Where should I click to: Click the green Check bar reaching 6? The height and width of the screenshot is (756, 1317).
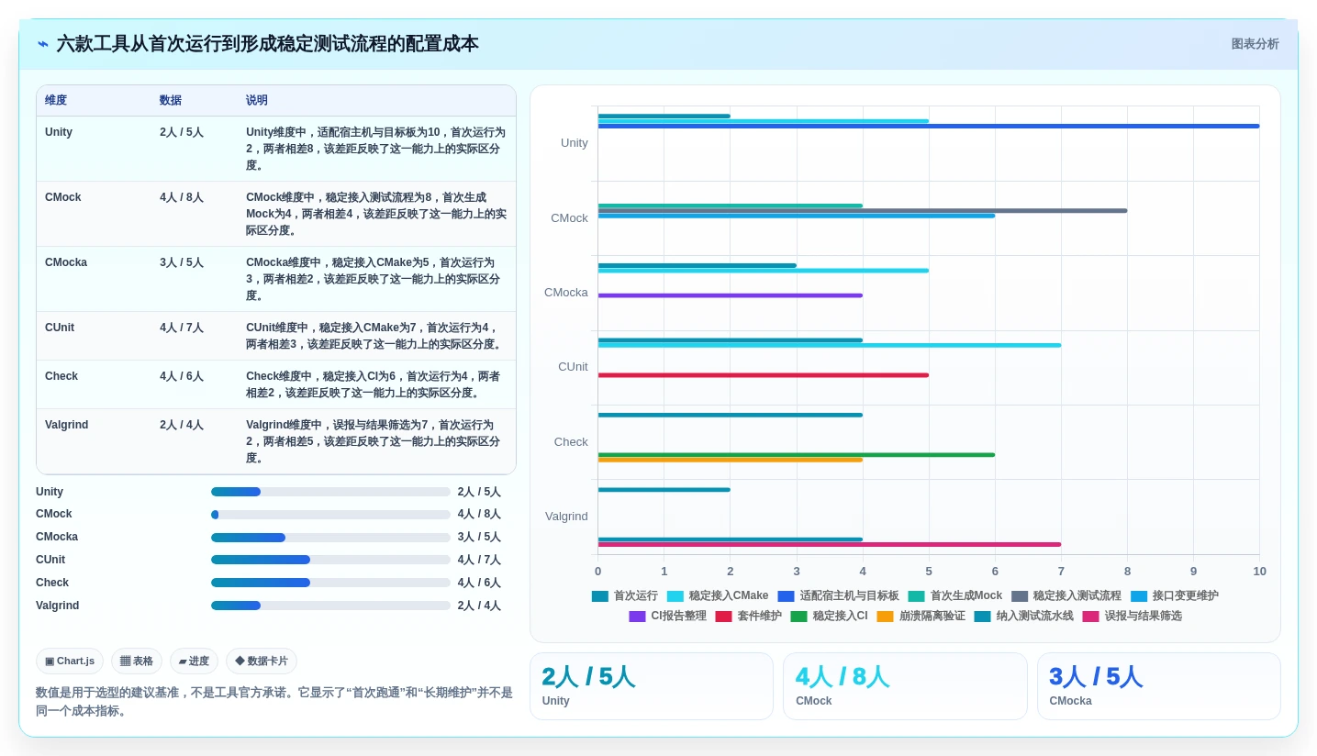[x=797, y=454]
